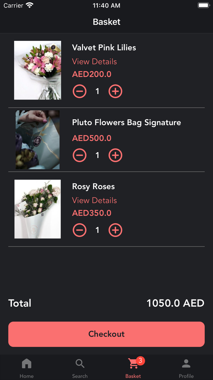Tap the Total amount 1050.0 AED
The height and width of the screenshot is (380, 213).
click(x=176, y=303)
